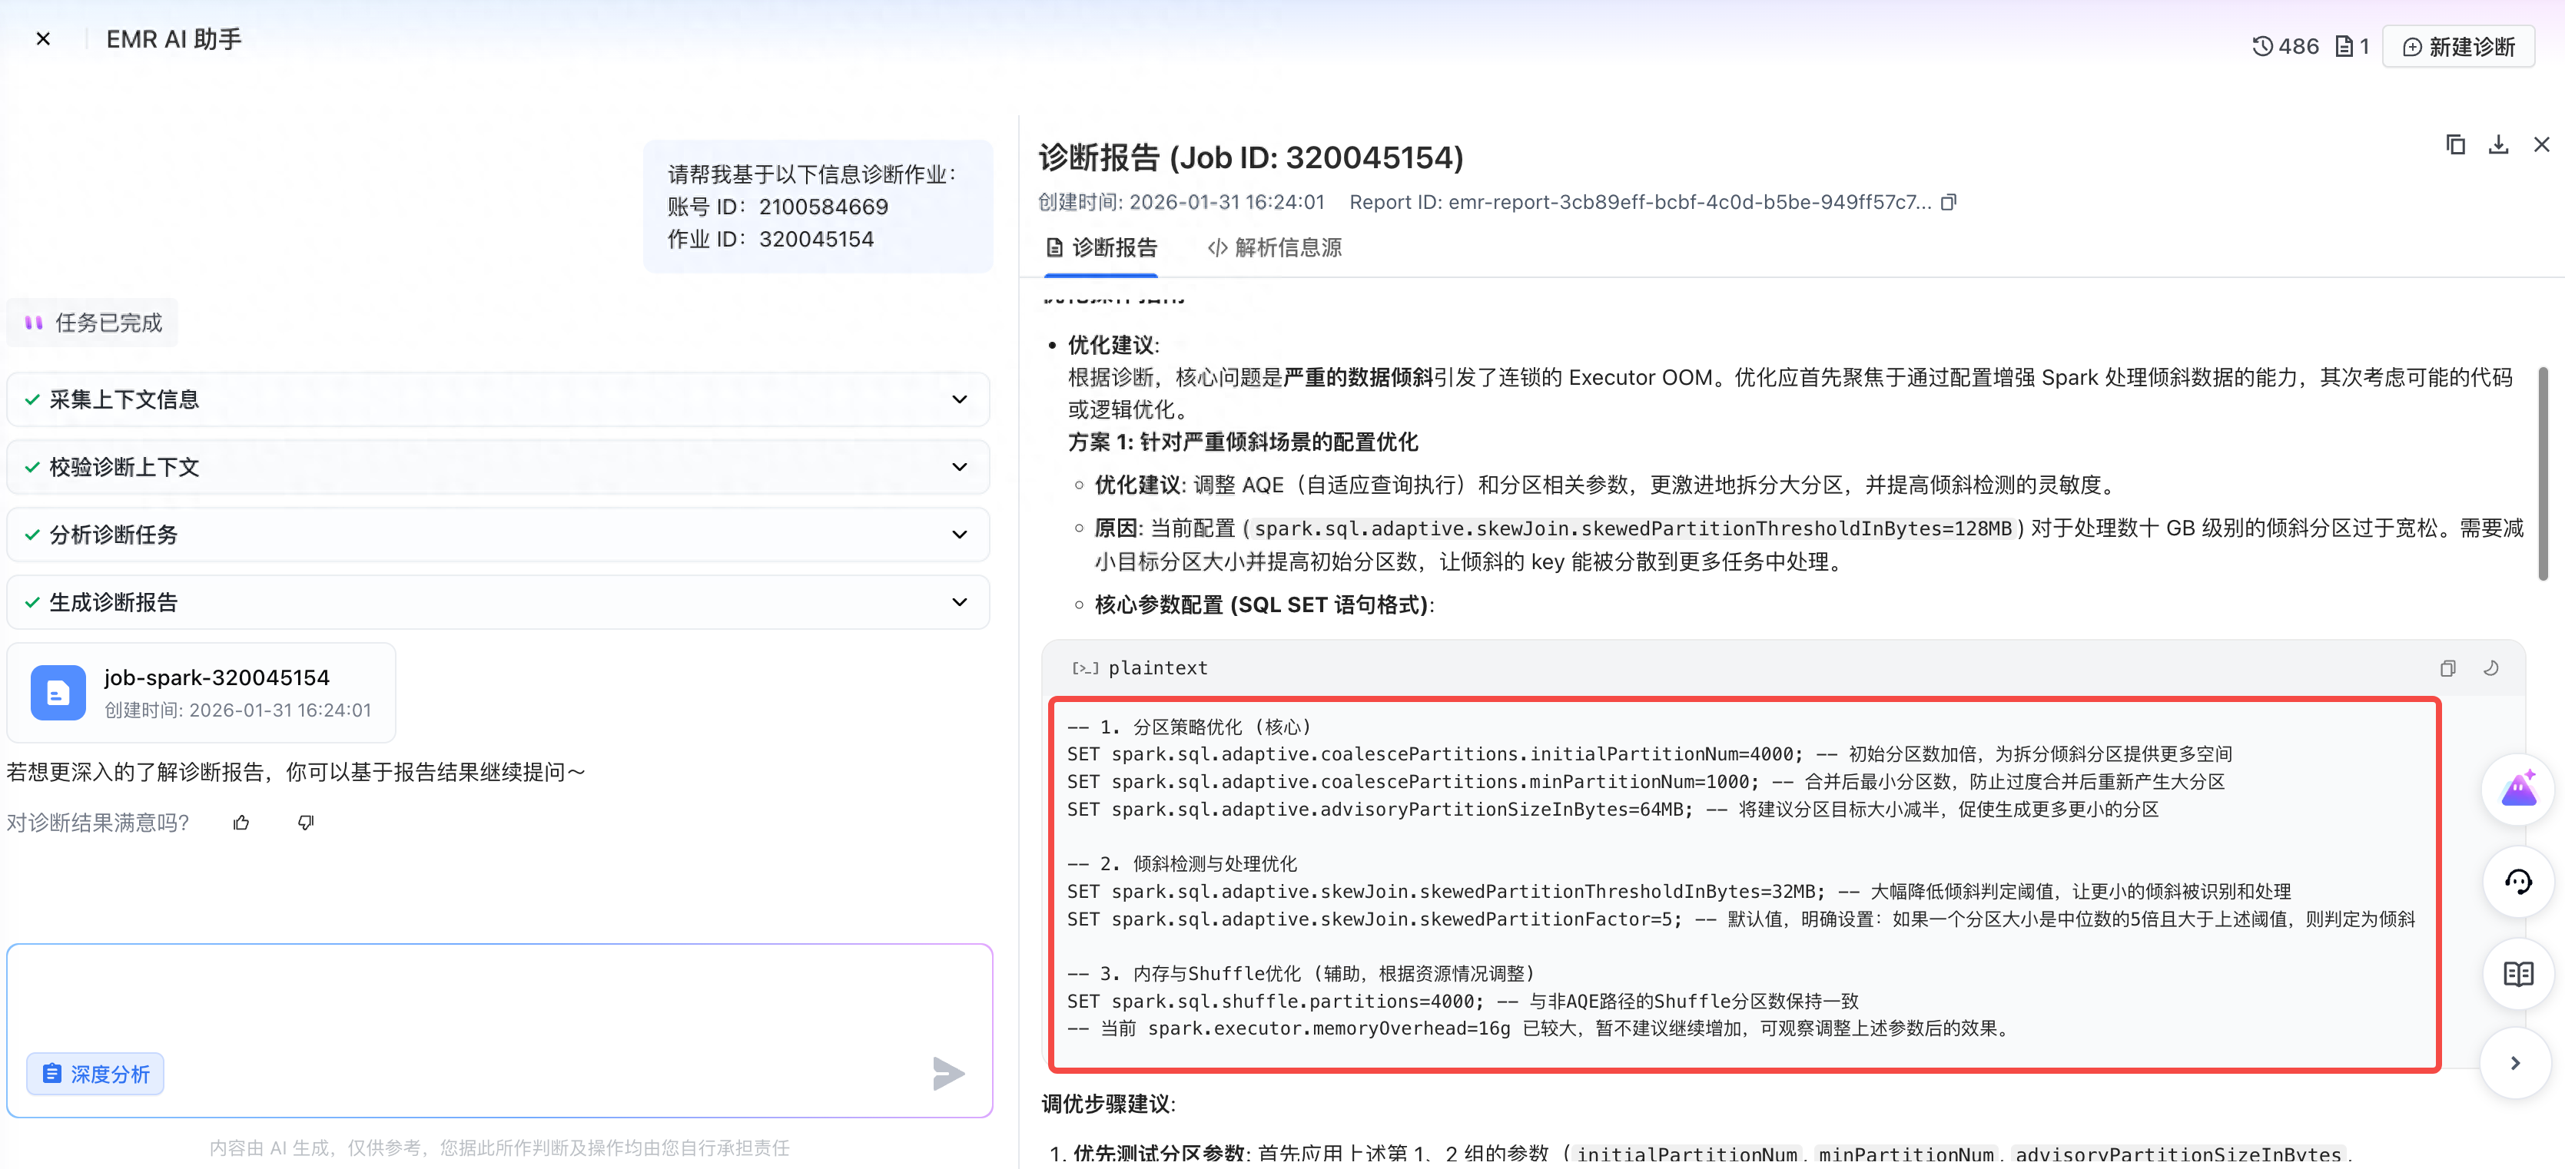Click the 任务已完成 status badge

[93, 323]
